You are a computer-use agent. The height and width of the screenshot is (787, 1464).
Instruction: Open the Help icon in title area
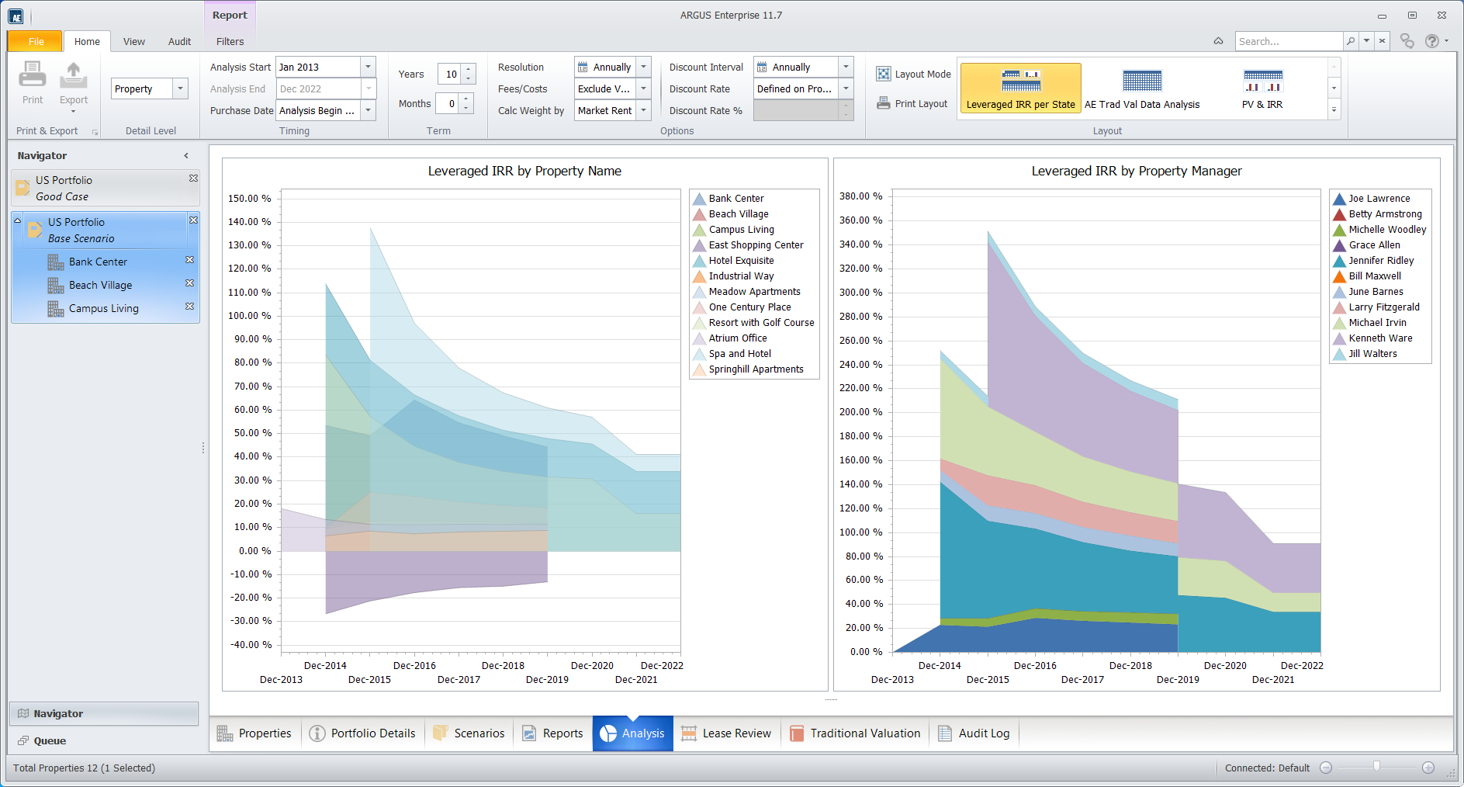pos(1432,41)
